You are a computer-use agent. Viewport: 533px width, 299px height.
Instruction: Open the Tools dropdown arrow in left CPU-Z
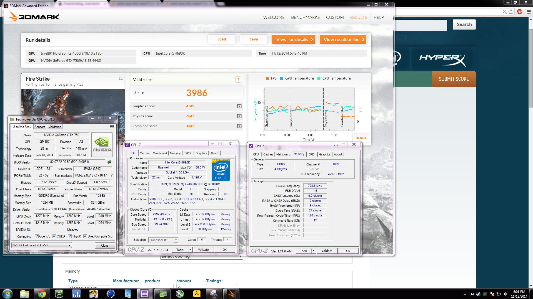(190, 250)
